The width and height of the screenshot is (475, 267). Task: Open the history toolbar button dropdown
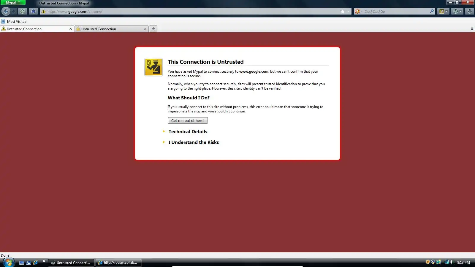point(457,11)
